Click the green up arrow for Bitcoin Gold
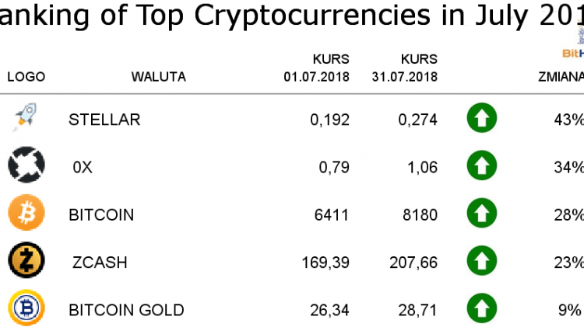The width and height of the screenshot is (584, 334). pyautogui.click(x=482, y=309)
